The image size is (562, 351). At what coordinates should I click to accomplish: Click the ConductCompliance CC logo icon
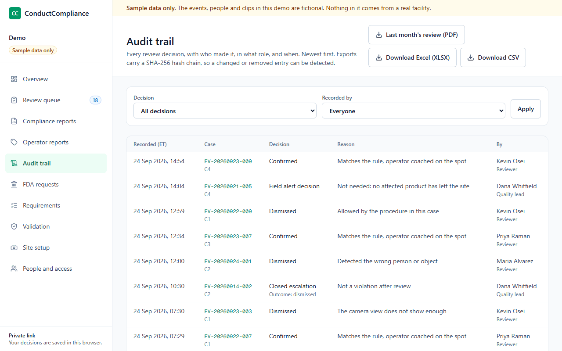tap(15, 13)
